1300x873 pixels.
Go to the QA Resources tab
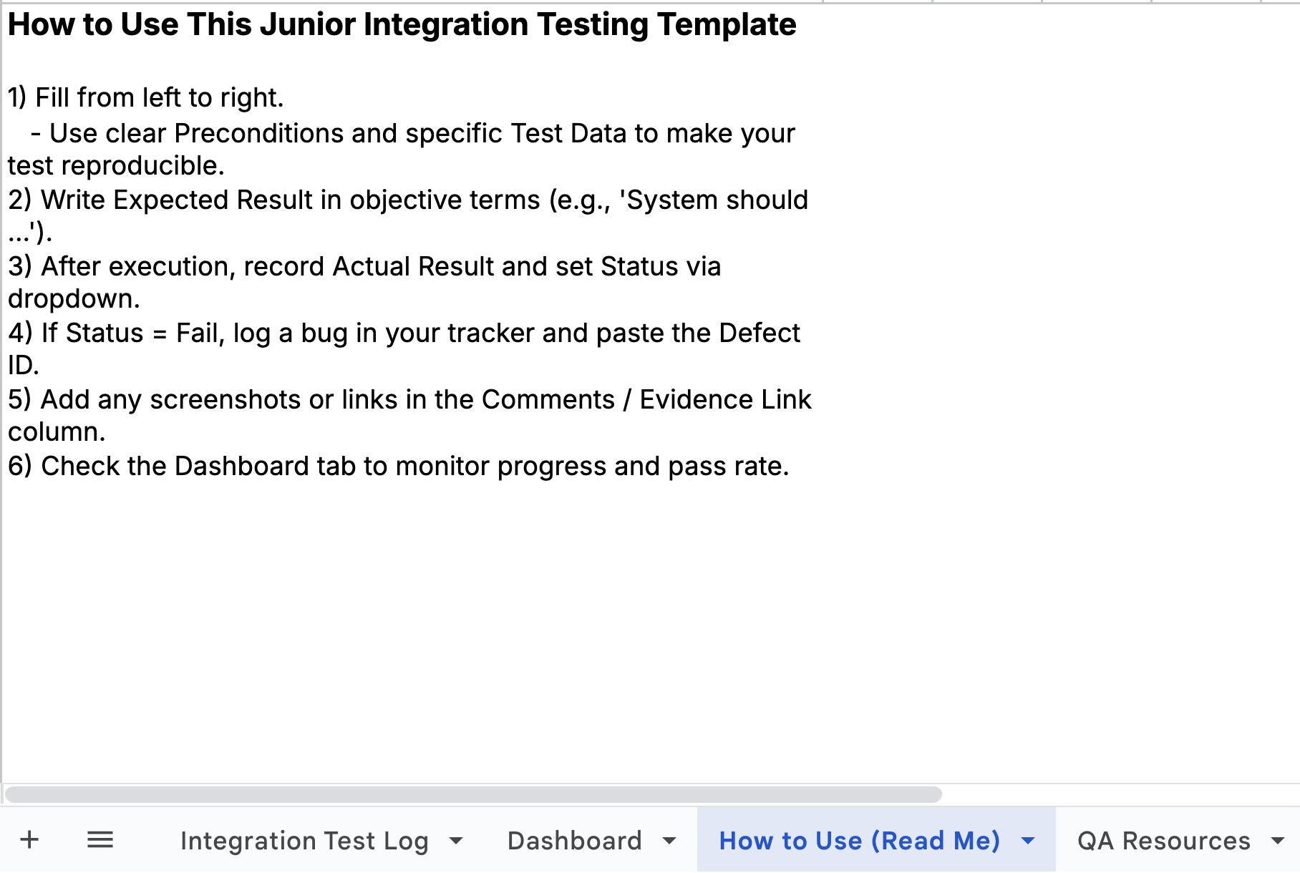pyautogui.click(x=1163, y=841)
